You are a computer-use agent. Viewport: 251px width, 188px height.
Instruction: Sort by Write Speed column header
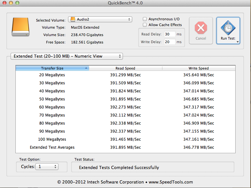(199, 68)
